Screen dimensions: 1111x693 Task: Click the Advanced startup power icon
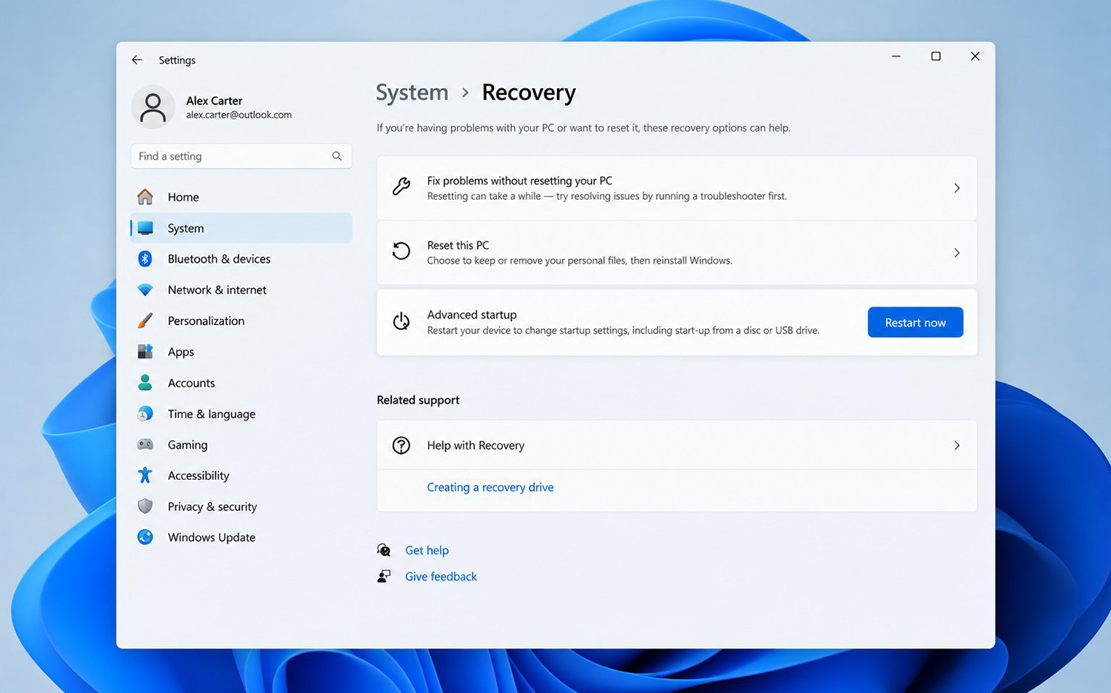[401, 321]
